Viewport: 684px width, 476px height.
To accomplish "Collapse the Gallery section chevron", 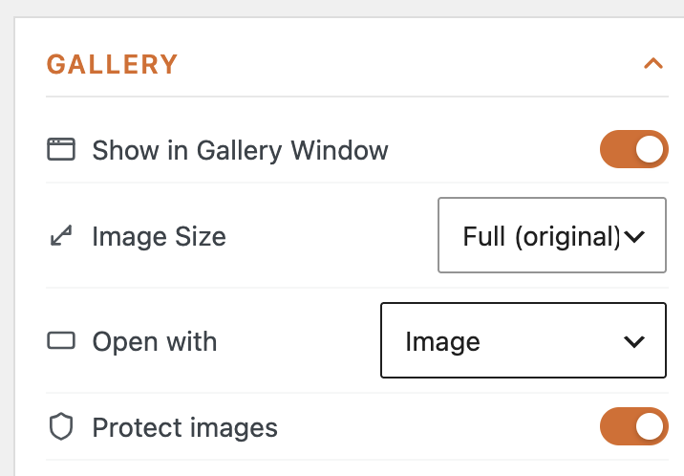I will [x=653, y=64].
